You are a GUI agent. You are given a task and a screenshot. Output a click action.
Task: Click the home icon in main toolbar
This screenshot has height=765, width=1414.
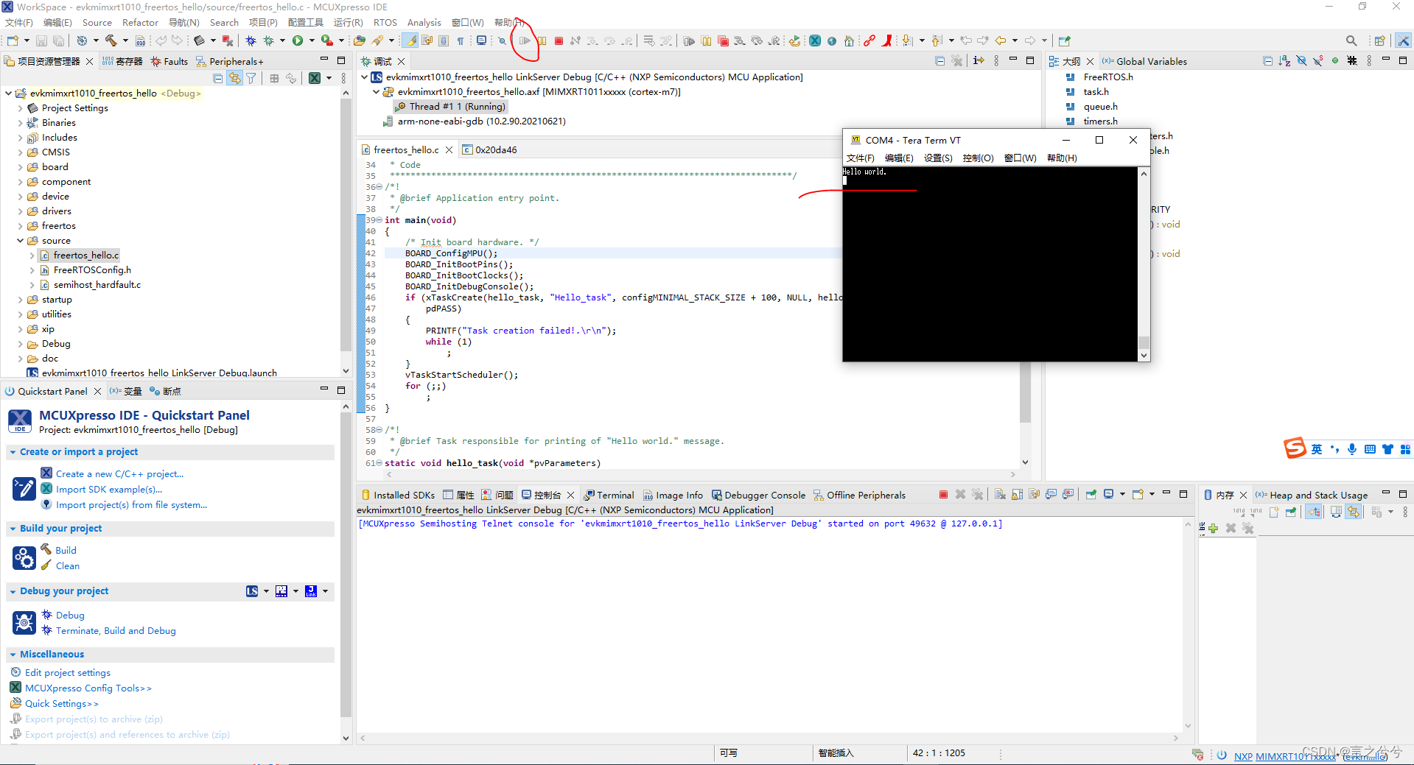(849, 40)
